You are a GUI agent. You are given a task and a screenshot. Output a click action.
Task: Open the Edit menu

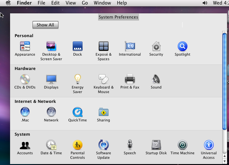(55, 3)
